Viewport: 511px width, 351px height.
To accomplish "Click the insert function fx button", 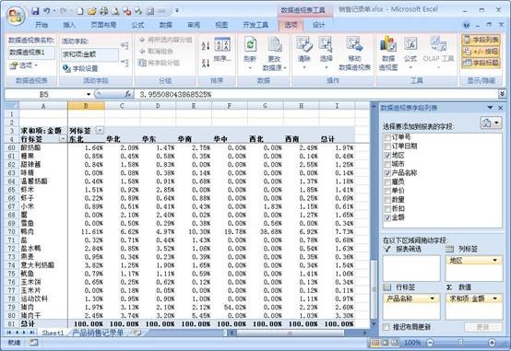I will click(x=128, y=94).
